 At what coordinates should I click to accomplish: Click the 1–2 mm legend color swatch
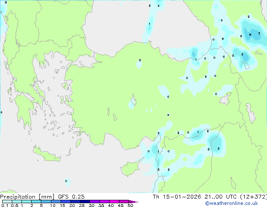pyautogui.click(x=27, y=202)
